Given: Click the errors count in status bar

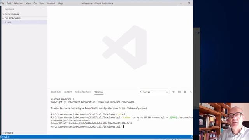Looking at the screenshot, I should 3,136.
